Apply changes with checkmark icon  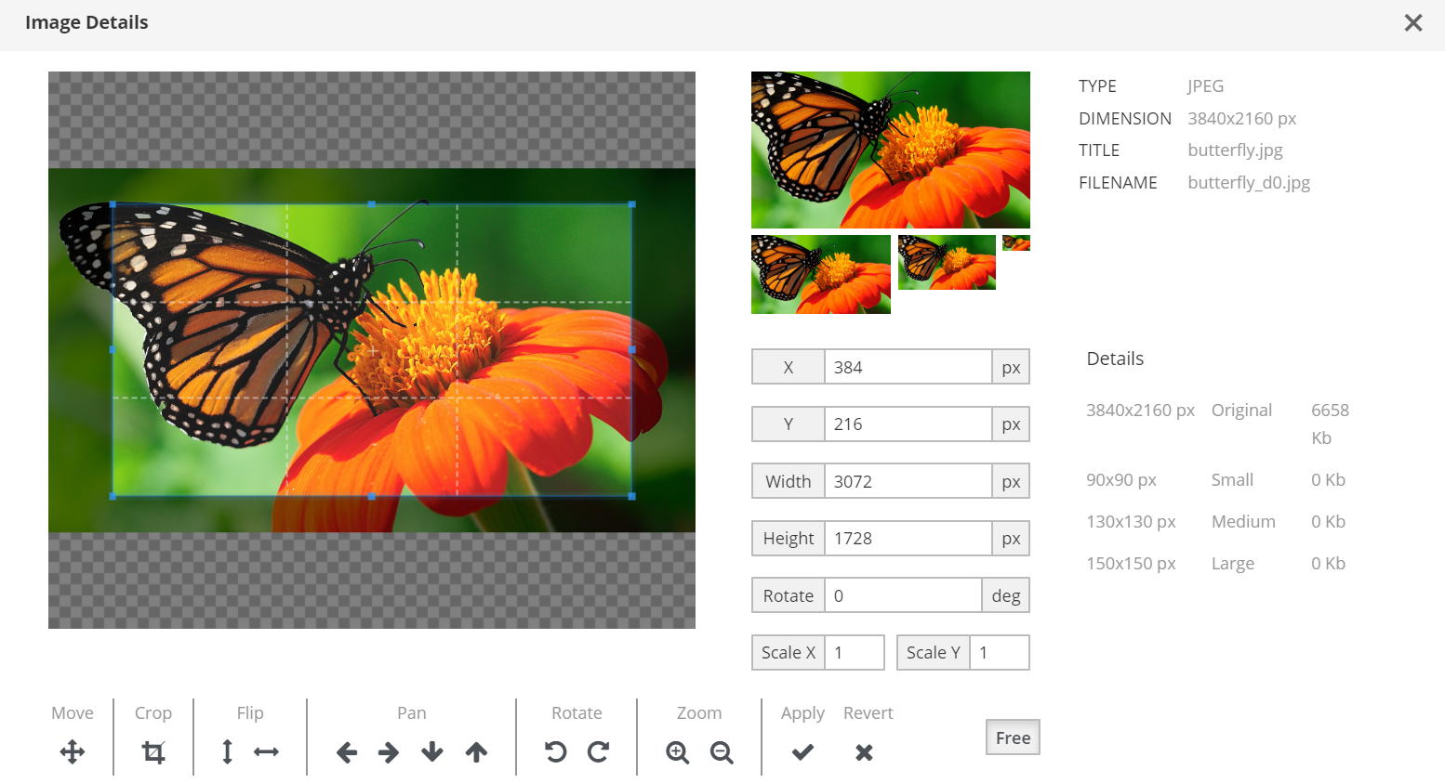click(802, 752)
